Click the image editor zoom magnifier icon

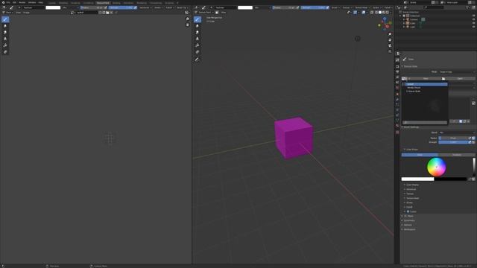coord(187,19)
